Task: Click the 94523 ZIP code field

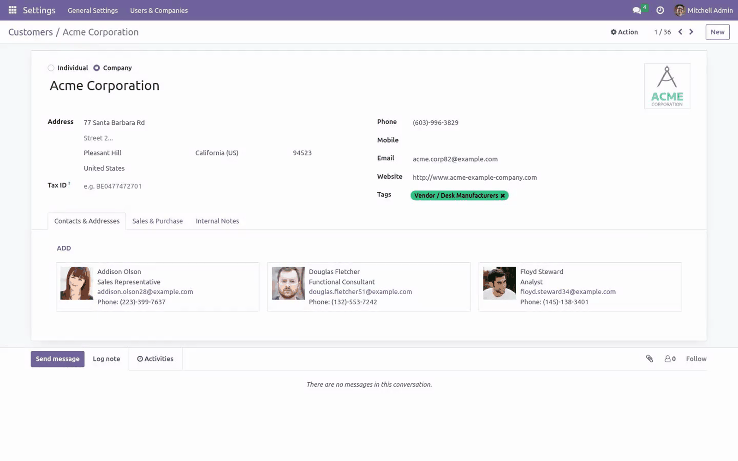Action: [303, 153]
